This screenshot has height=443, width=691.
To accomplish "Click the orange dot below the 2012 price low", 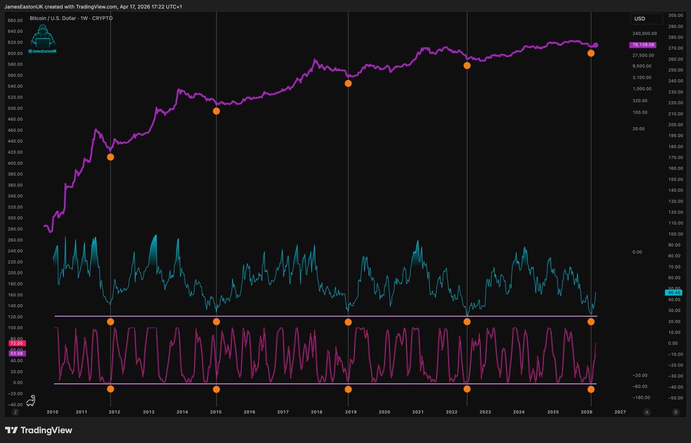I will tap(111, 157).
